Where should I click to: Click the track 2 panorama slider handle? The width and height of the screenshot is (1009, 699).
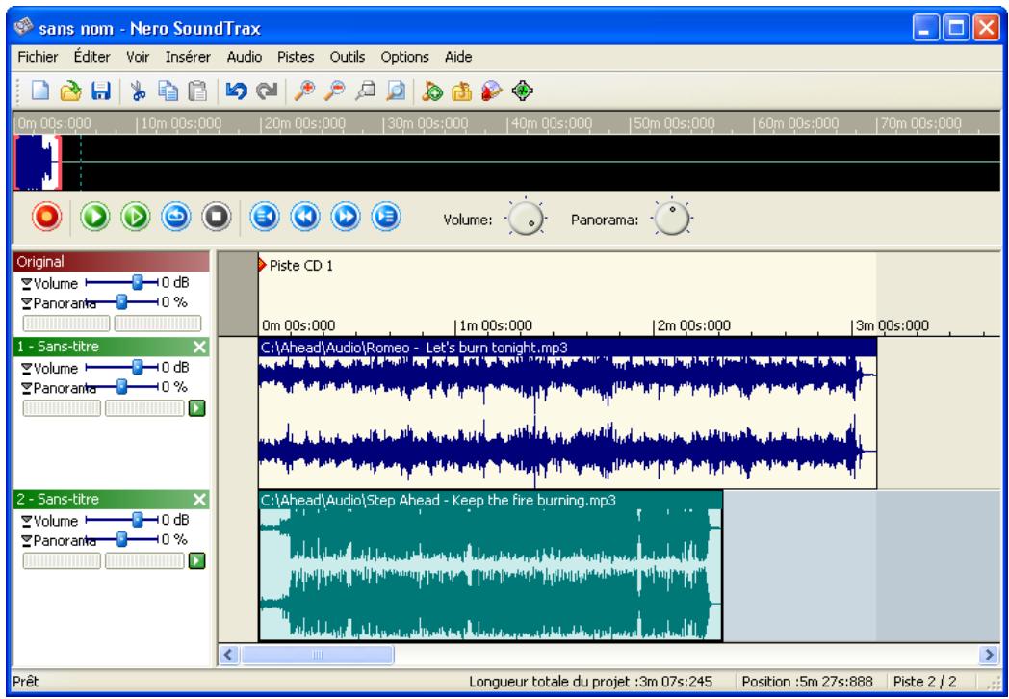coord(121,539)
